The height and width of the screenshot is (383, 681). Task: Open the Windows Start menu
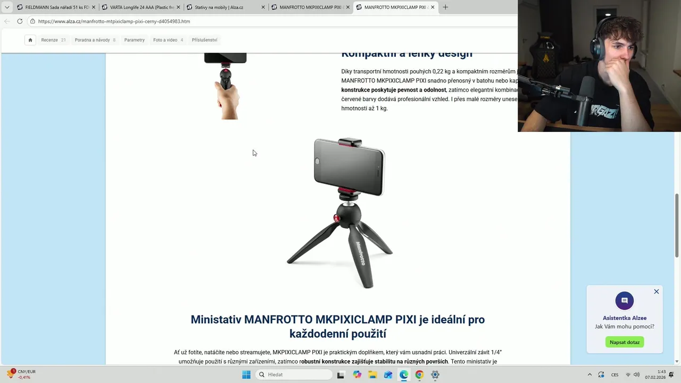pyautogui.click(x=246, y=374)
